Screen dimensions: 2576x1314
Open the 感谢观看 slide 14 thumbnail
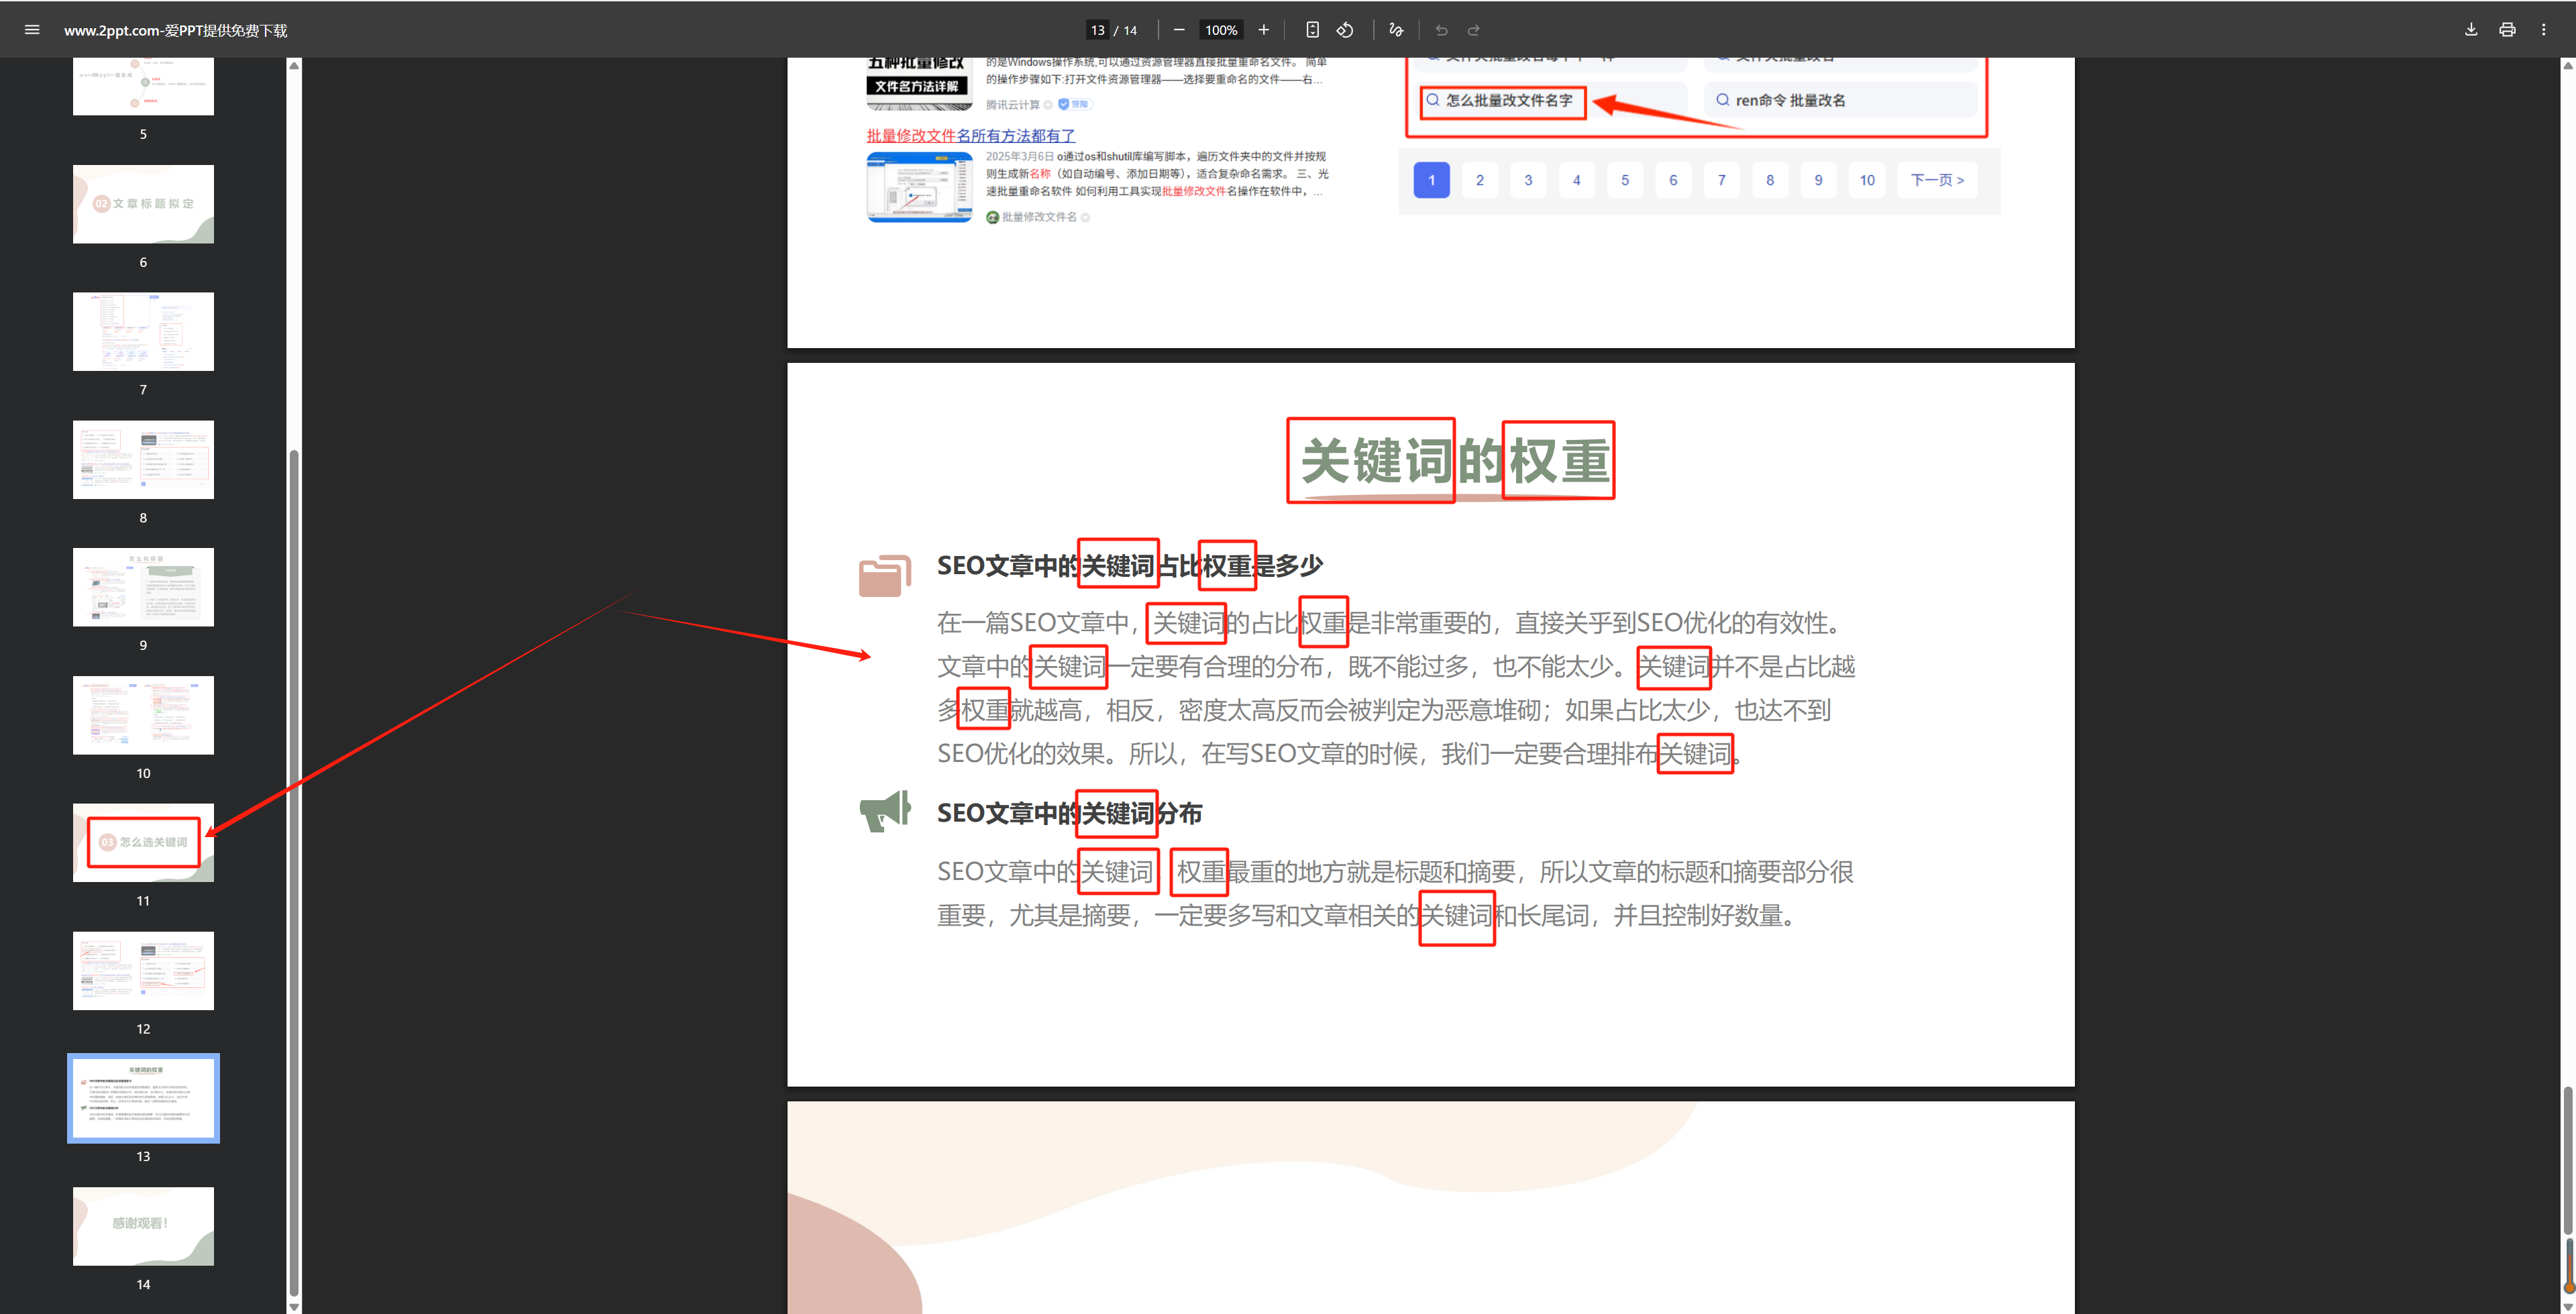pos(143,1225)
